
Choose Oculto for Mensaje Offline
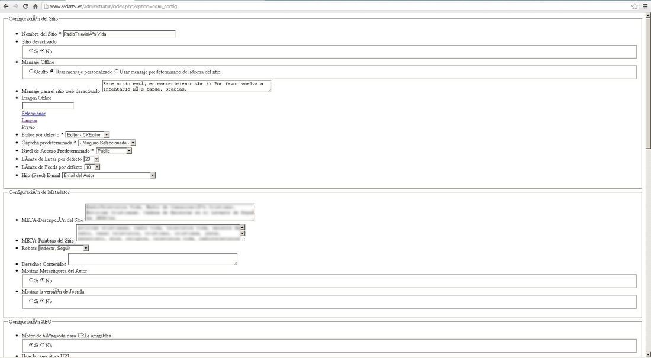(31, 72)
